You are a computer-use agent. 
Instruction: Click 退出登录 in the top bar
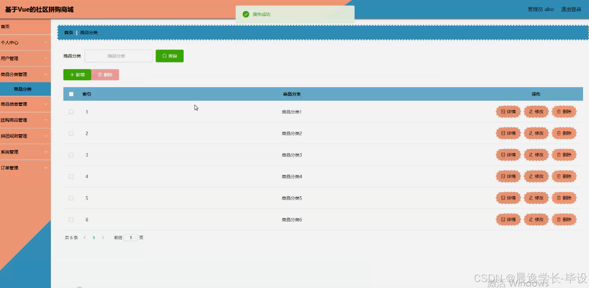coord(570,9)
